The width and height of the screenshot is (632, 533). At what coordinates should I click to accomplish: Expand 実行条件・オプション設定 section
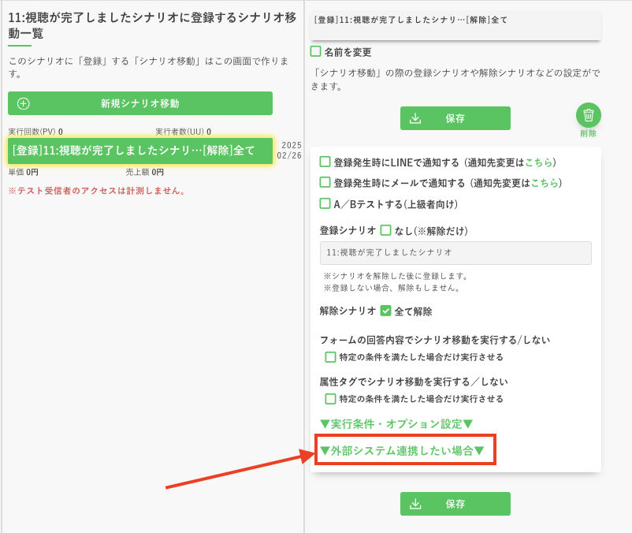[x=396, y=423]
